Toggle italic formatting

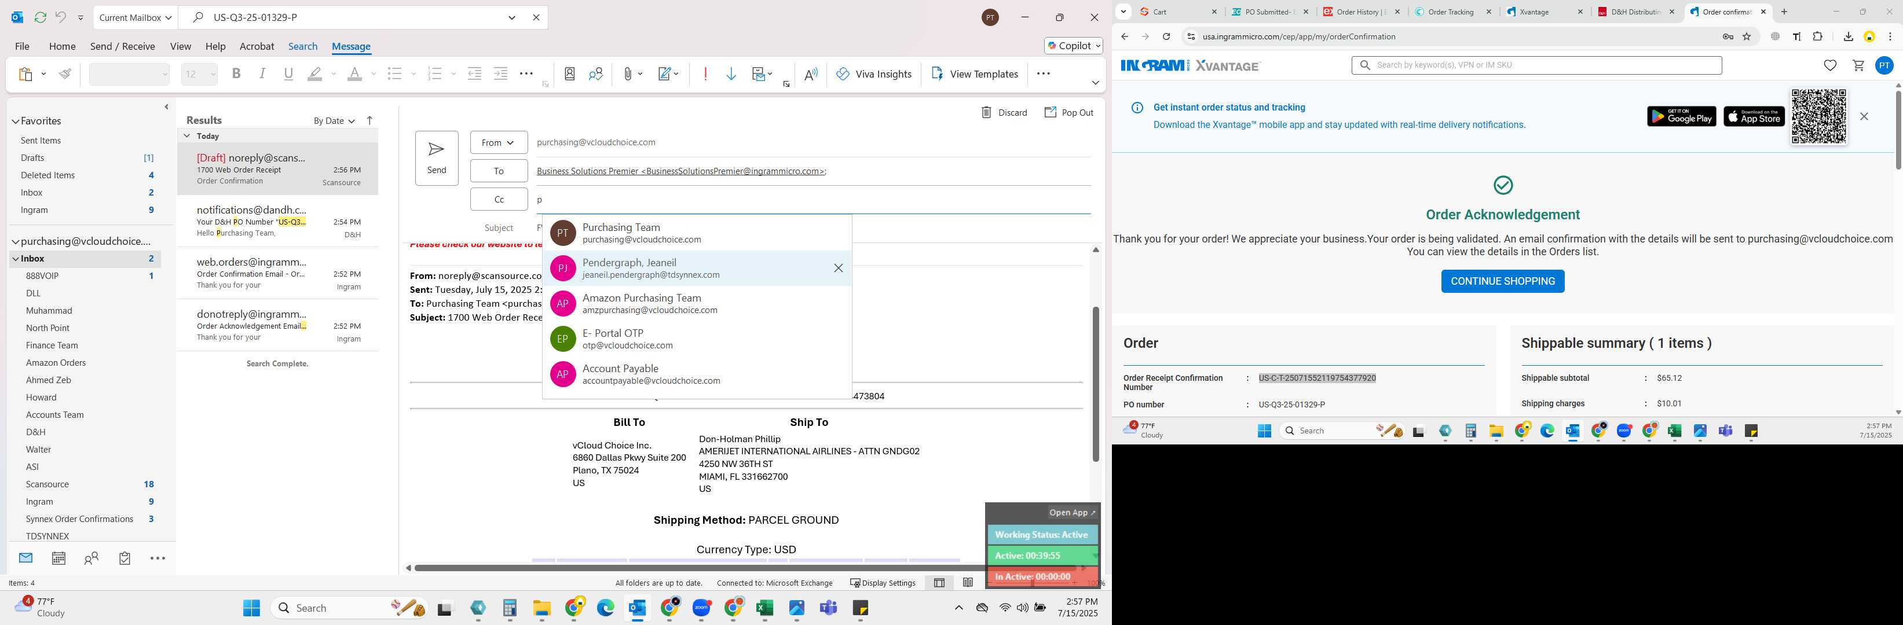click(262, 74)
